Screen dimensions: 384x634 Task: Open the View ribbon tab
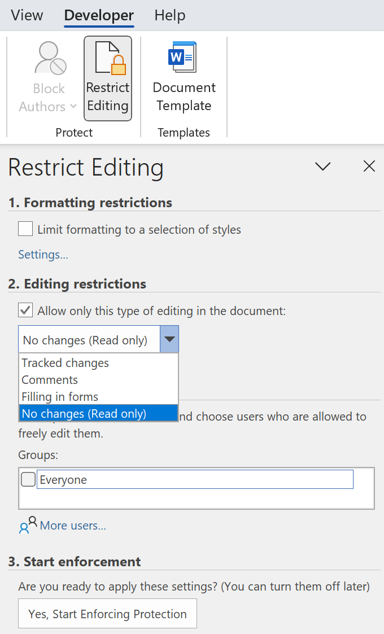27,15
